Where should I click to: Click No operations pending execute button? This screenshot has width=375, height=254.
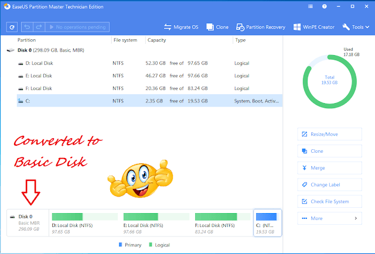pyautogui.click(x=77, y=27)
